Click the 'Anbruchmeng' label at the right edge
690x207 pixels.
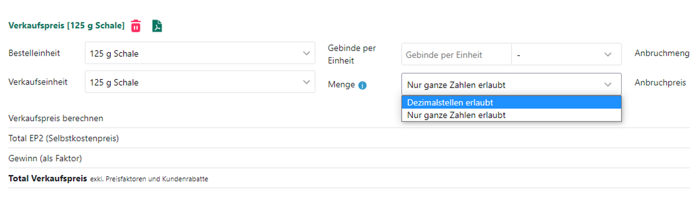click(662, 53)
